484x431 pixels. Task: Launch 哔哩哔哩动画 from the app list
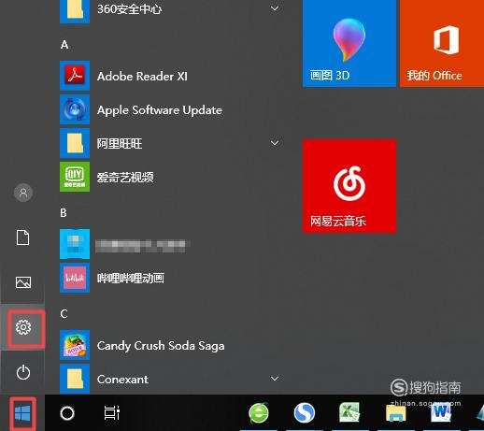[x=131, y=279]
